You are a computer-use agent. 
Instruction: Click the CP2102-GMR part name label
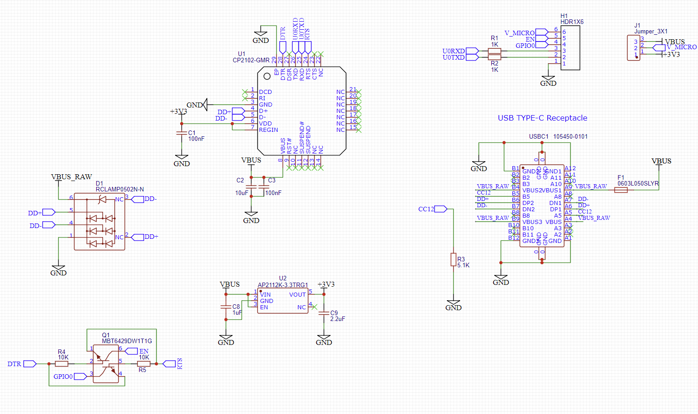(x=251, y=60)
